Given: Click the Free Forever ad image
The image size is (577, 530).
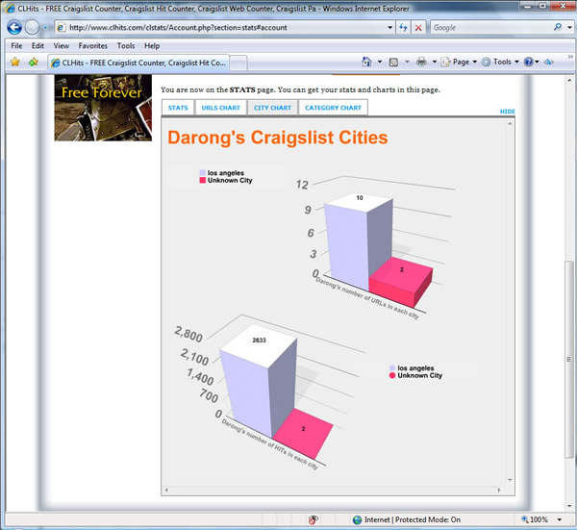Looking at the screenshot, I should (103, 109).
